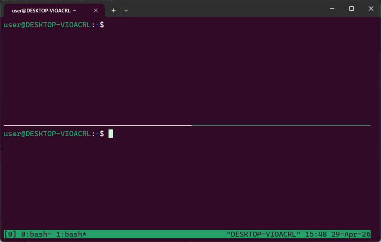Image resolution: width=381 pixels, height=242 pixels.
Task: Click the empty title bar area beside the tabs
Action: tap(223, 9)
